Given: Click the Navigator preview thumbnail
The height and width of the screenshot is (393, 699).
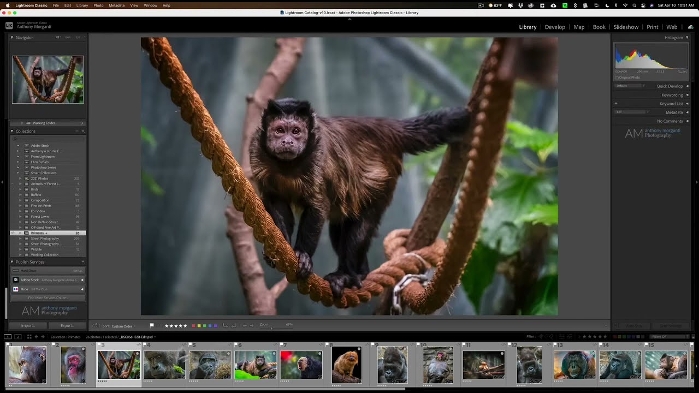Looking at the screenshot, I should (48, 80).
